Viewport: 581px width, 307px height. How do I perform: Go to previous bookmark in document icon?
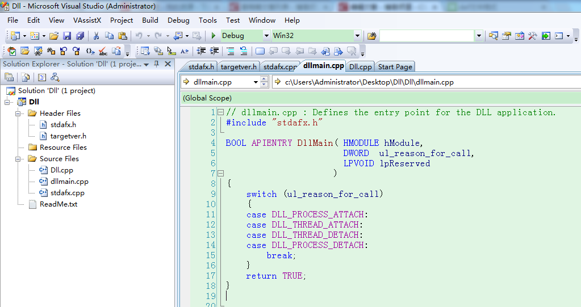(x=325, y=51)
